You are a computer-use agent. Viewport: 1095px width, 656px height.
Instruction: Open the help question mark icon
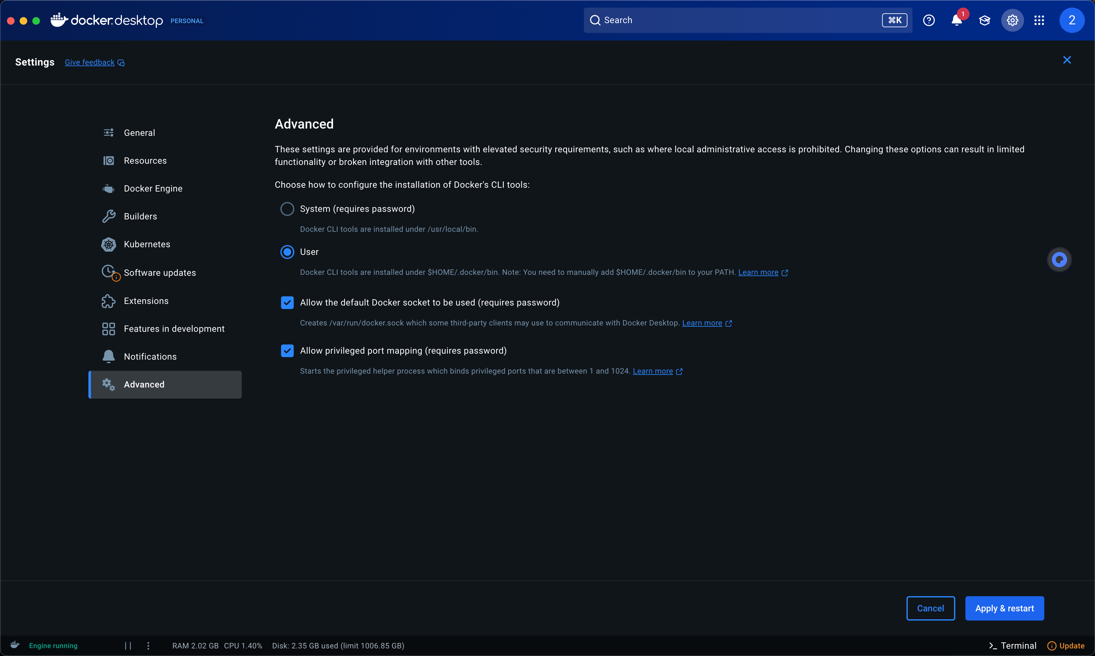[x=929, y=20]
